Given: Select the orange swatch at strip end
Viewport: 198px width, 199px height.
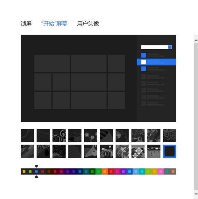Looking at the screenshot, I should click(173, 171).
